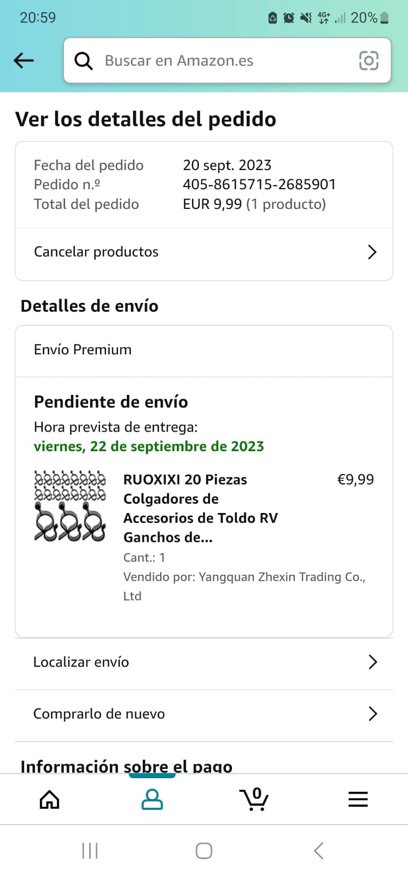The image size is (408, 875).
Task: Expand the Cancelar productos chevron
Action: (x=372, y=252)
